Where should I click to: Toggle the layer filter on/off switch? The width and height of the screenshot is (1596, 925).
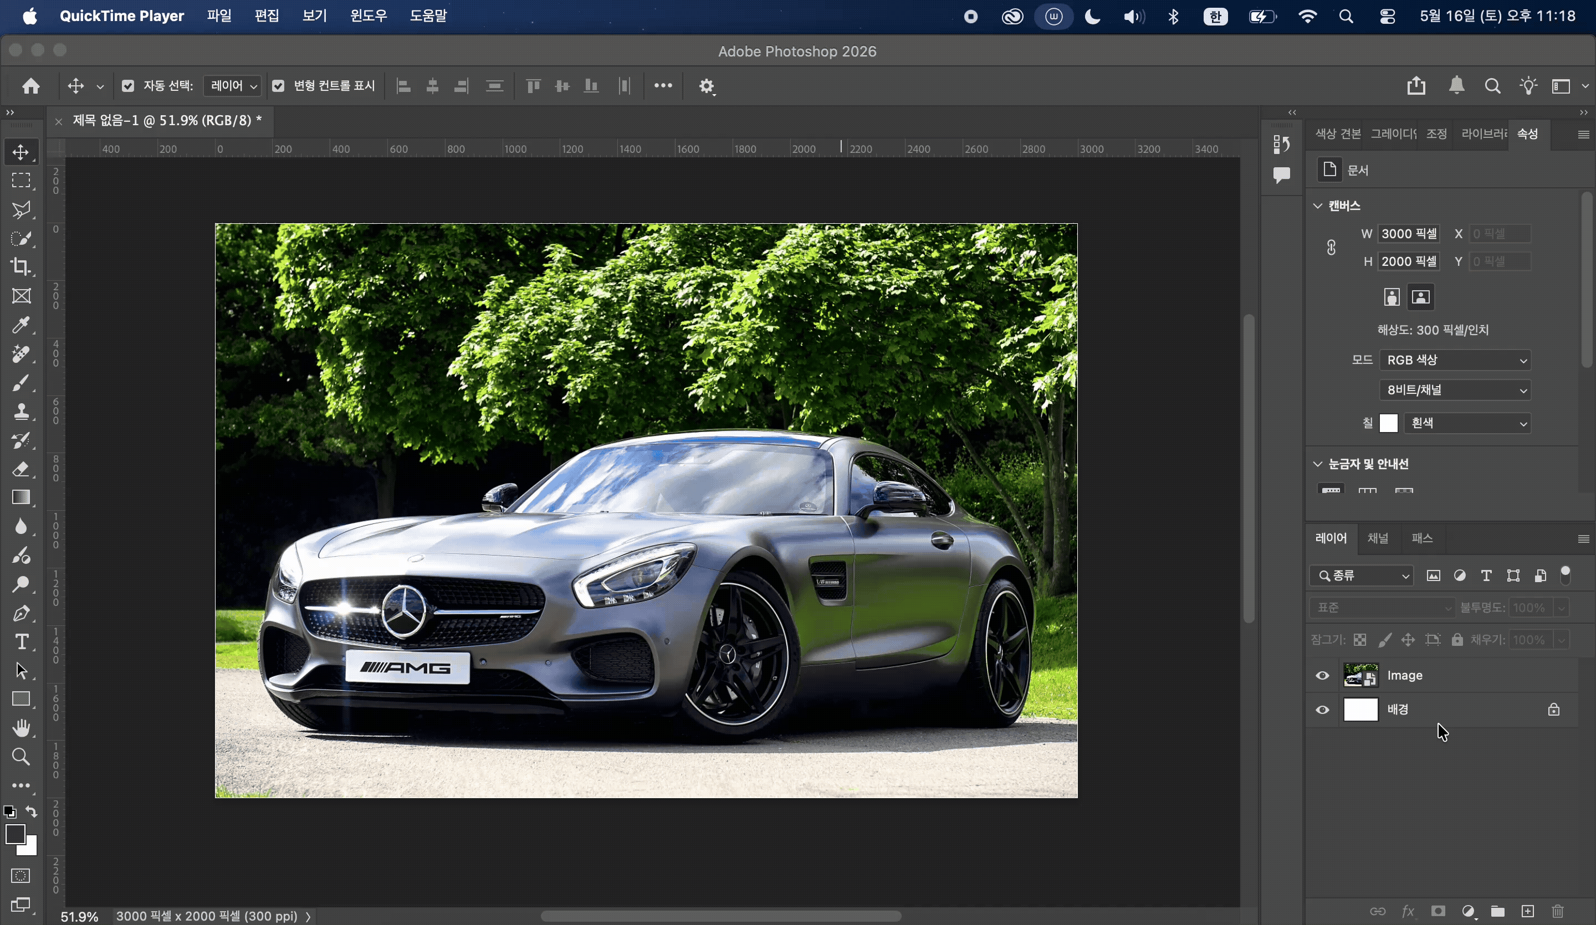1566,575
